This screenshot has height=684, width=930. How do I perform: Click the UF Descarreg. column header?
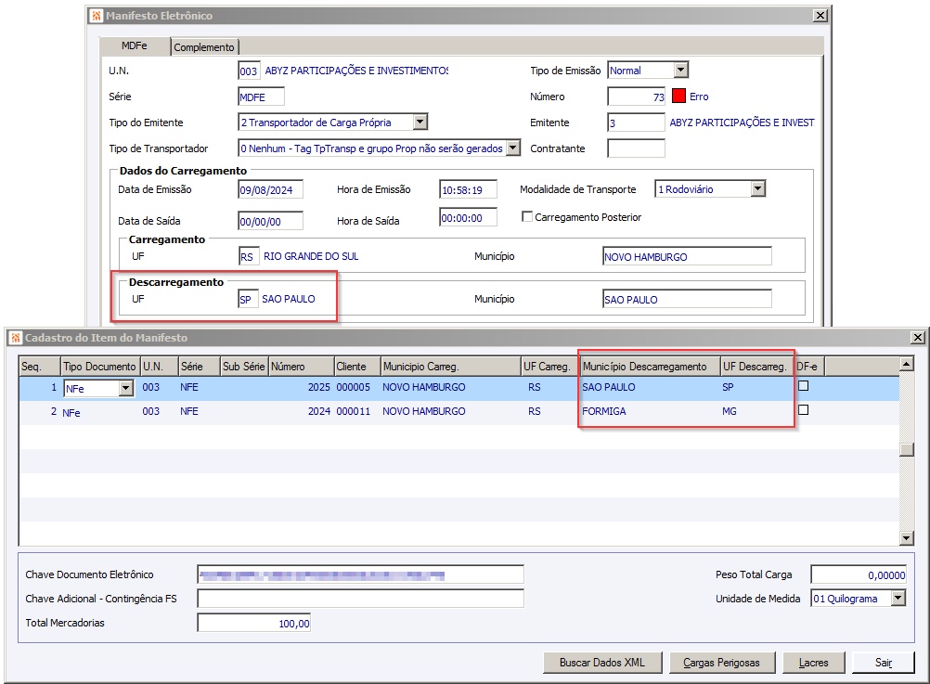pyautogui.click(x=756, y=367)
